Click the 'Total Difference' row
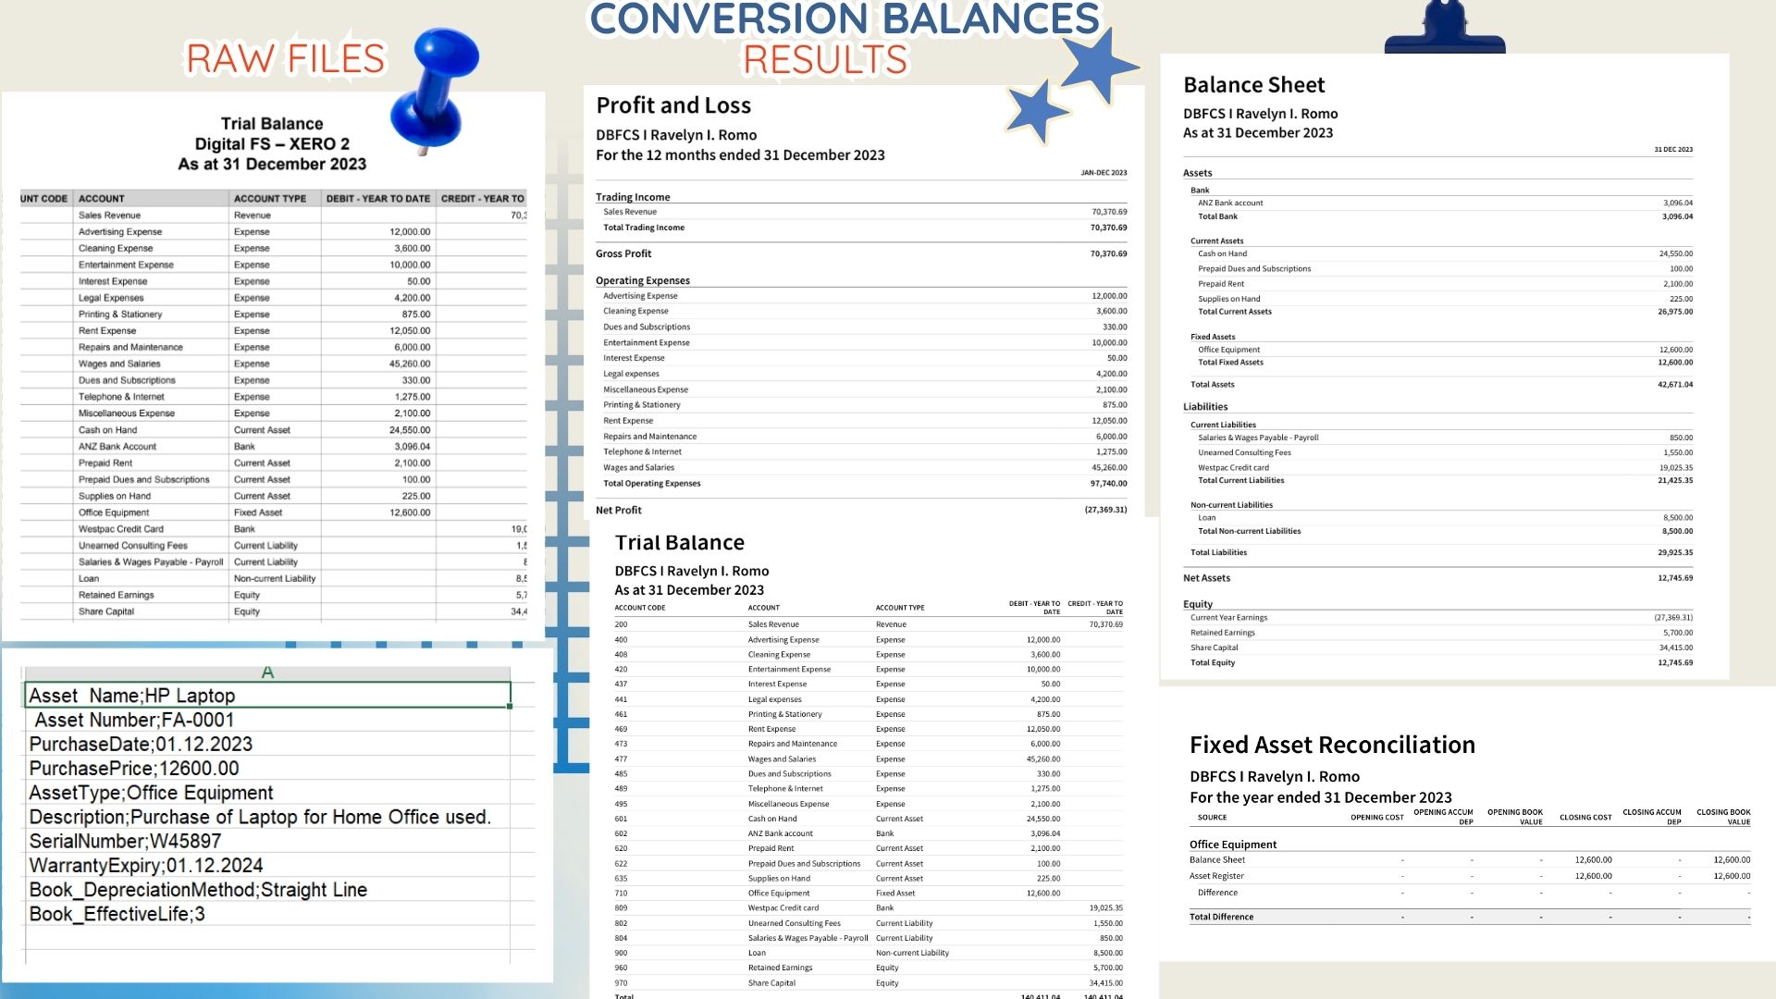Viewport: 1776px width, 999px height. coord(1470,918)
